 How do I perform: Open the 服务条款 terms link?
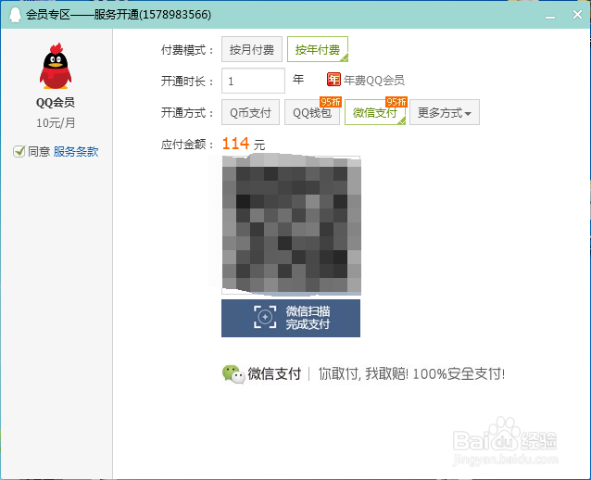coord(76,152)
